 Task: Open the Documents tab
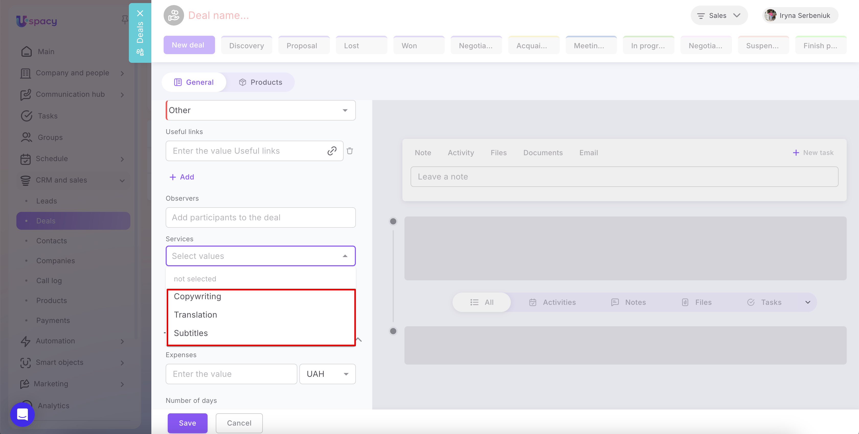click(x=543, y=153)
